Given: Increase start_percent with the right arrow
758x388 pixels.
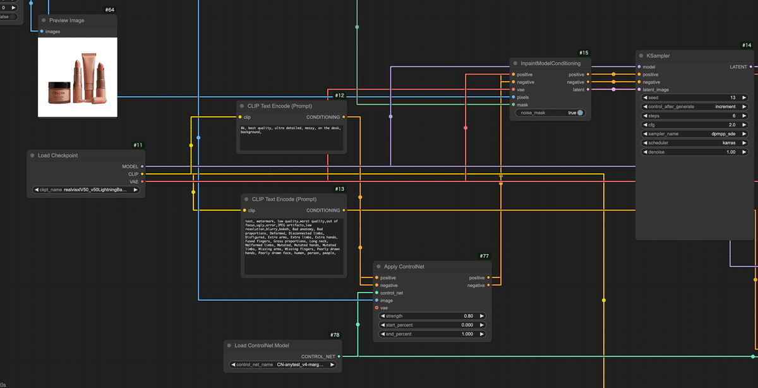Looking at the screenshot, I should pyautogui.click(x=482, y=325).
